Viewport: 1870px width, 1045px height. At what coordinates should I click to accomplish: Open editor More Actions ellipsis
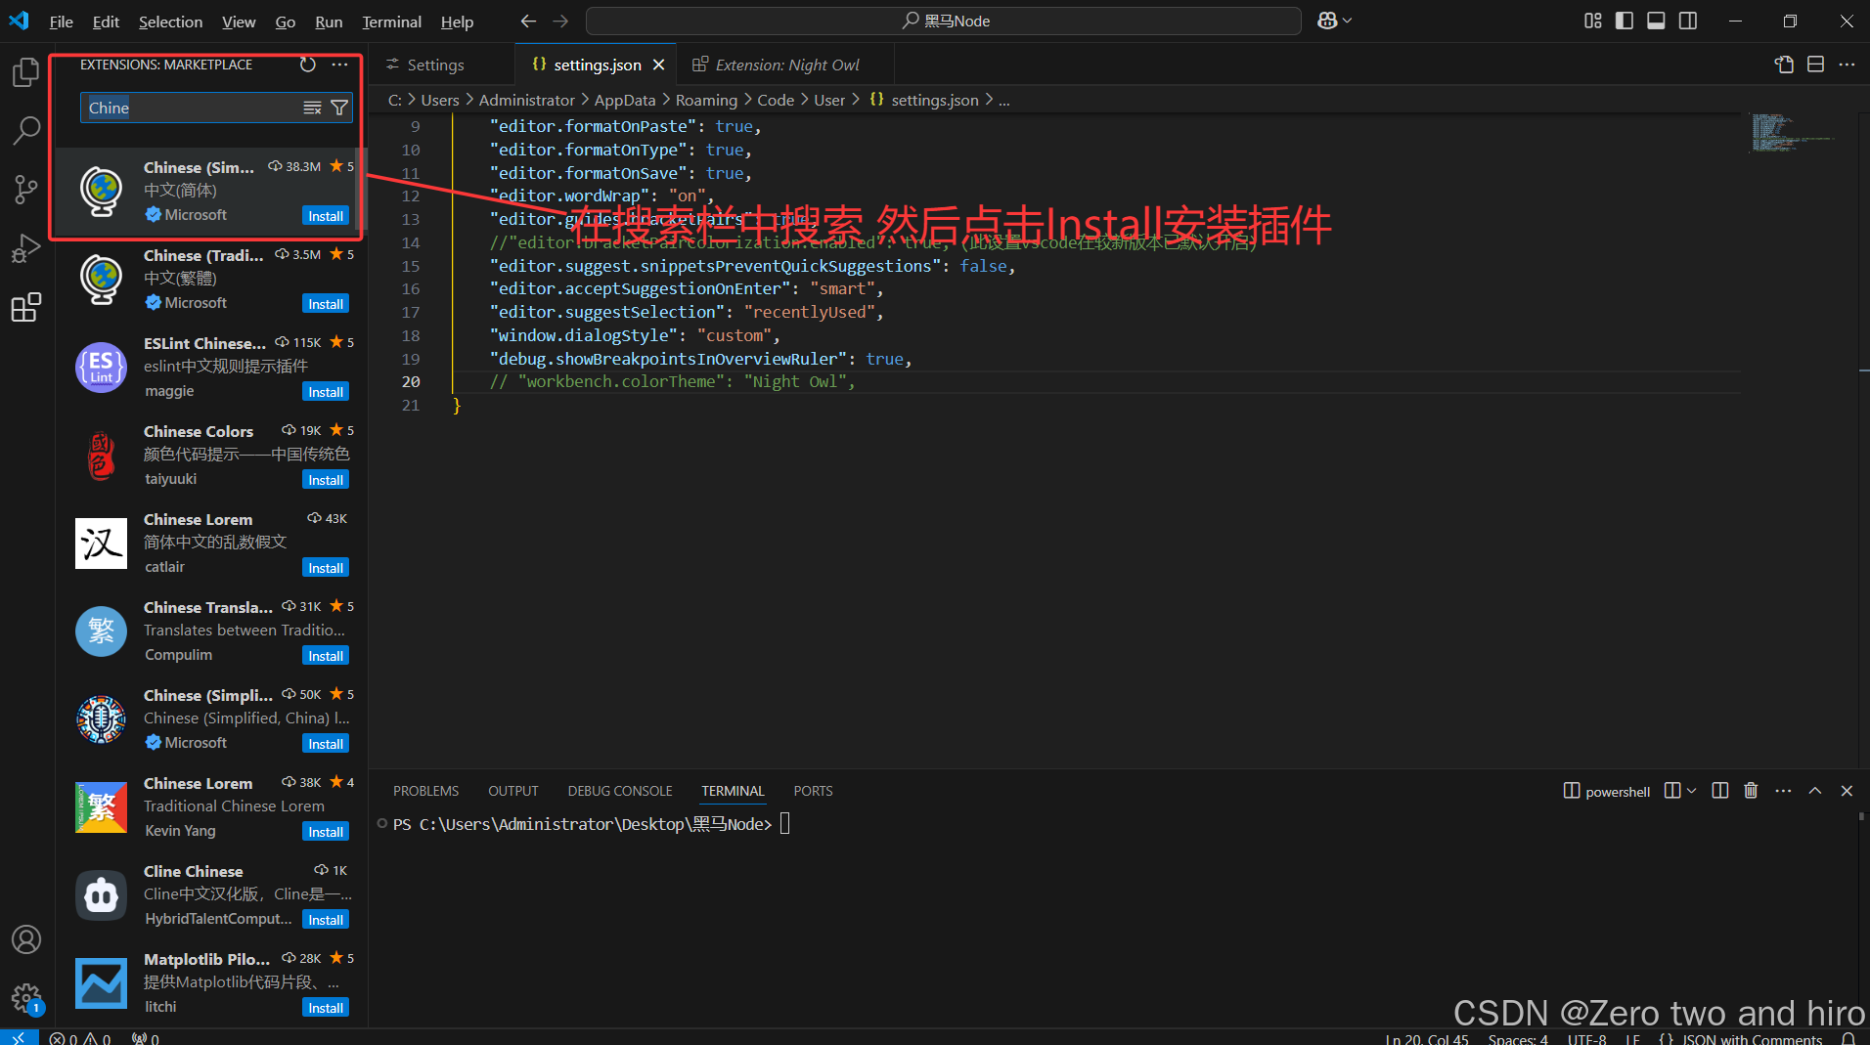click(x=1847, y=65)
